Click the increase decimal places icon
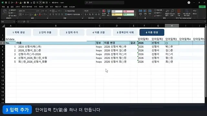The width and height of the screenshot is (207, 116). pyautogui.click(x=96, y=15)
